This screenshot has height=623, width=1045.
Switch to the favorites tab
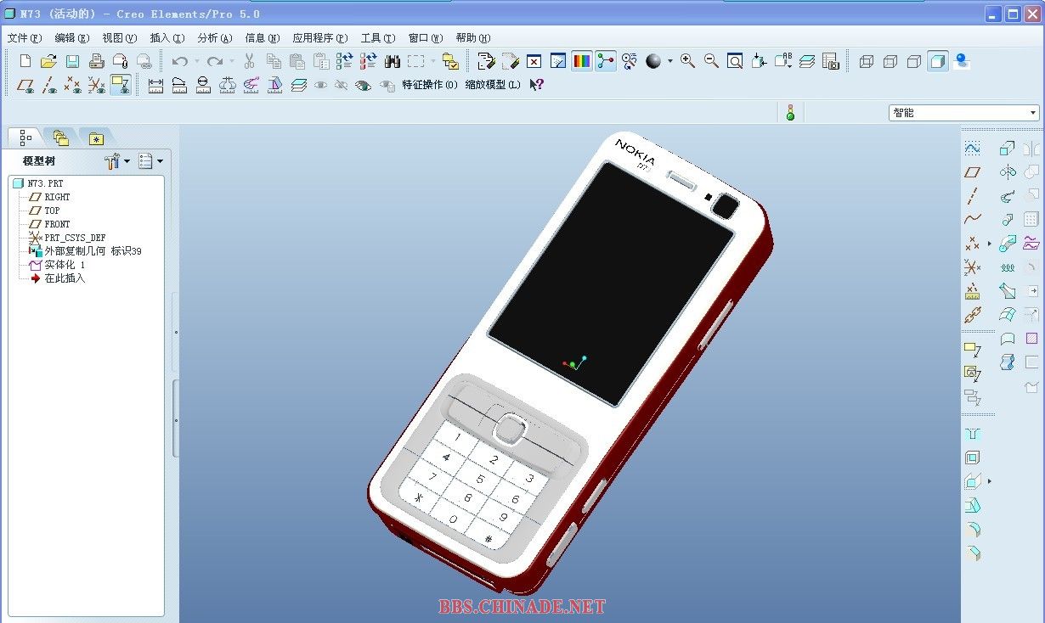[95, 138]
